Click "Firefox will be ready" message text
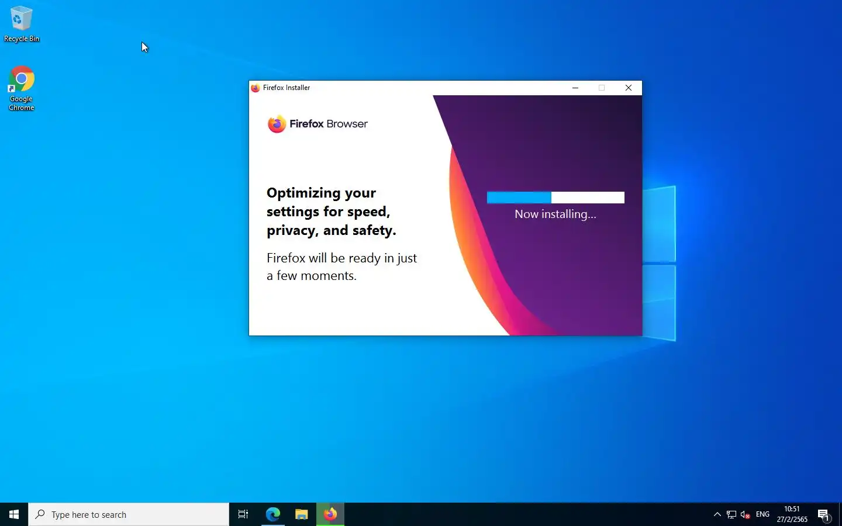The height and width of the screenshot is (526, 842). [342, 267]
